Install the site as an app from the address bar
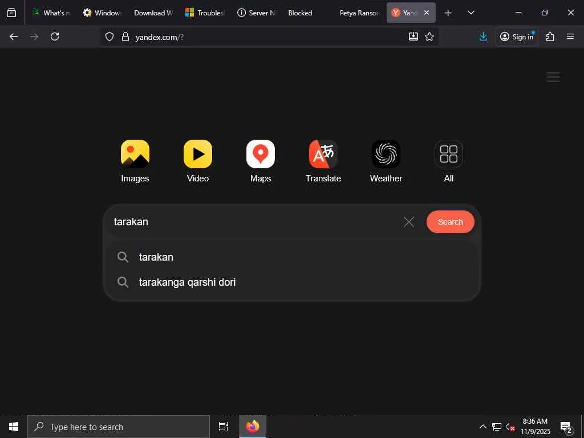 (x=413, y=36)
